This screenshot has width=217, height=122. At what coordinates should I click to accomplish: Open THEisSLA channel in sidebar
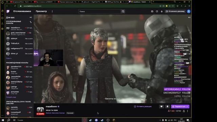click(19, 44)
